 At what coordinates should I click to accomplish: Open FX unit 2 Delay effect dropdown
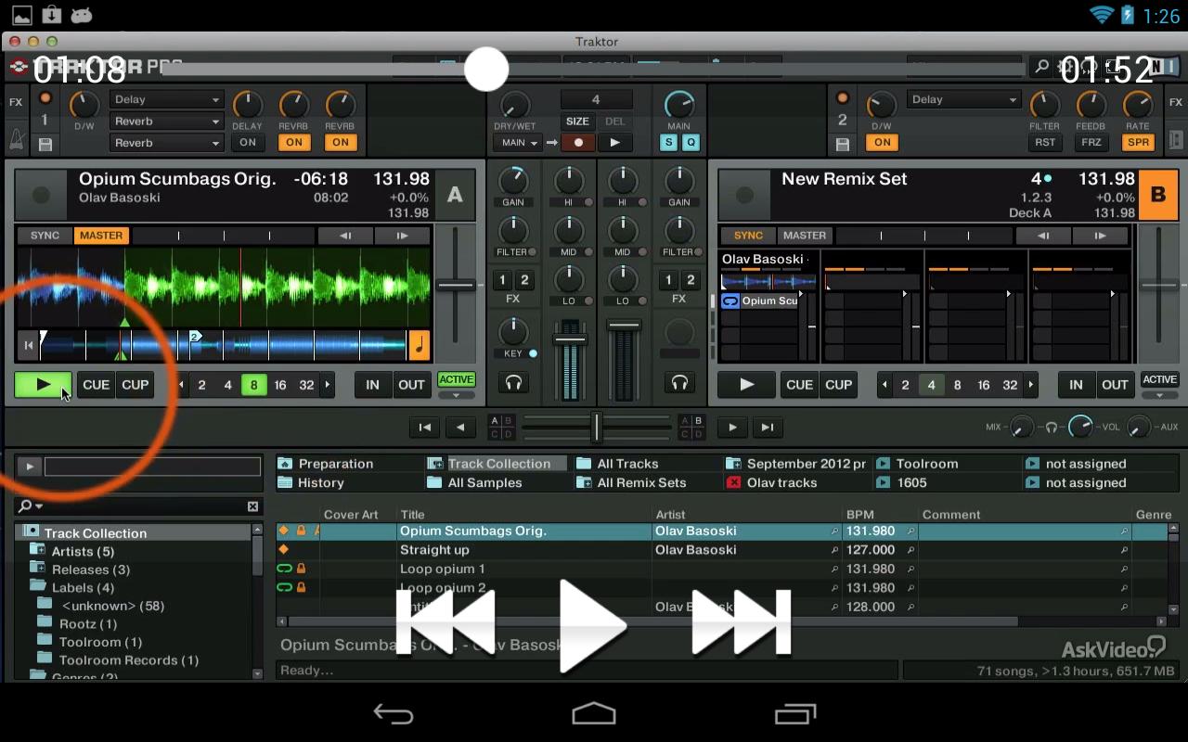pyautogui.click(x=963, y=99)
